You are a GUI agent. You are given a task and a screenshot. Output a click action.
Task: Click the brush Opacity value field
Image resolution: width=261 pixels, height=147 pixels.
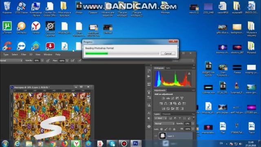[x=37, y=61]
